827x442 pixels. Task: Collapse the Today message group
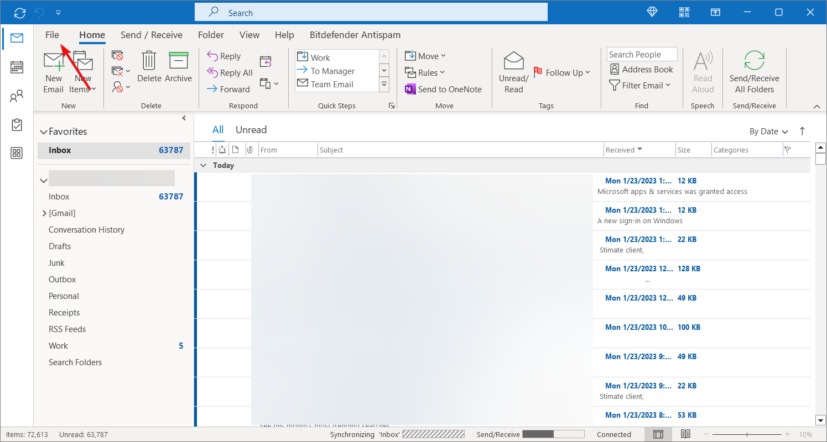[x=203, y=165]
